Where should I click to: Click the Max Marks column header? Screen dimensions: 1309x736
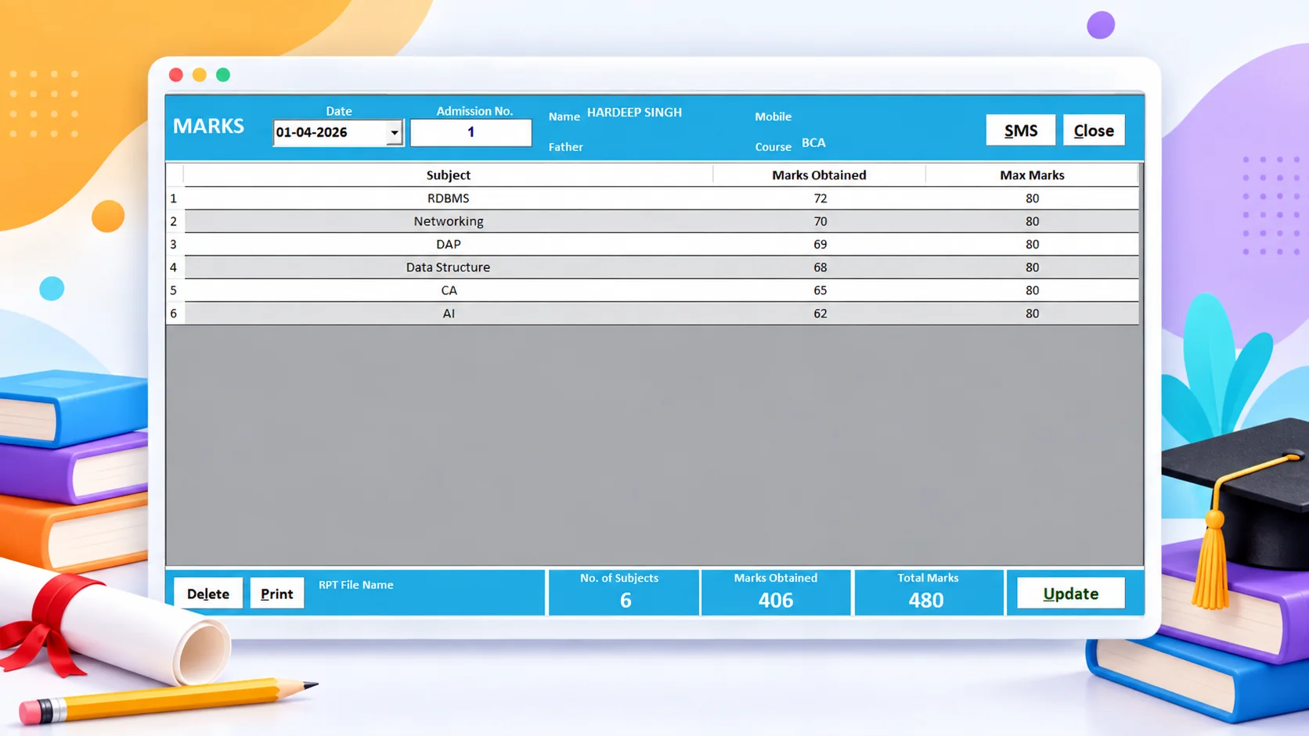pyautogui.click(x=1032, y=175)
